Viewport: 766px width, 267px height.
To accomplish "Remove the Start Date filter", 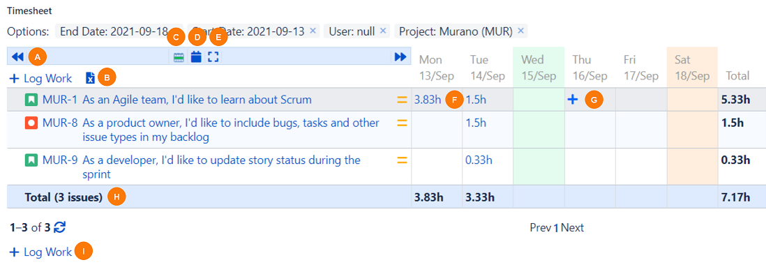I will point(313,31).
